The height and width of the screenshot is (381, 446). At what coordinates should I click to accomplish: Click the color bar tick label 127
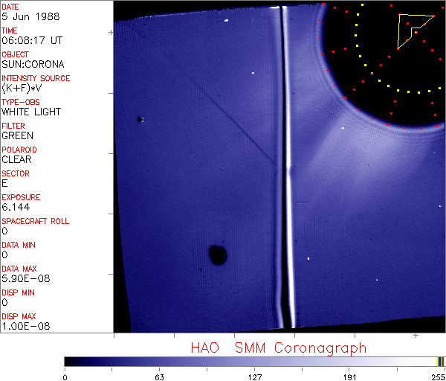tap(255, 377)
